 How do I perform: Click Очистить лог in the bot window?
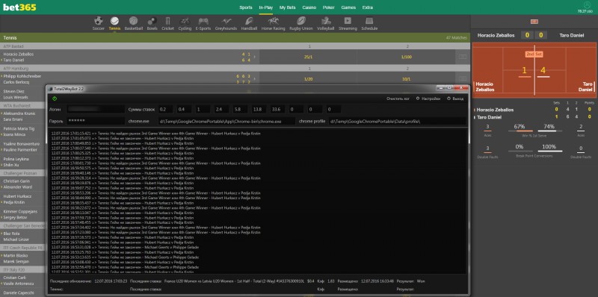(x=398, y=99)
